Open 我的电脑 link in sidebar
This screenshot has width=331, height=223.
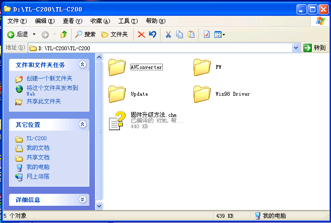pyautogui.click(x=38, y=167)
